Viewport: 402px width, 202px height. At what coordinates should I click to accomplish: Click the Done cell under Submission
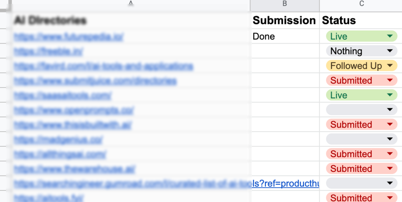click(x=284, y=36)
